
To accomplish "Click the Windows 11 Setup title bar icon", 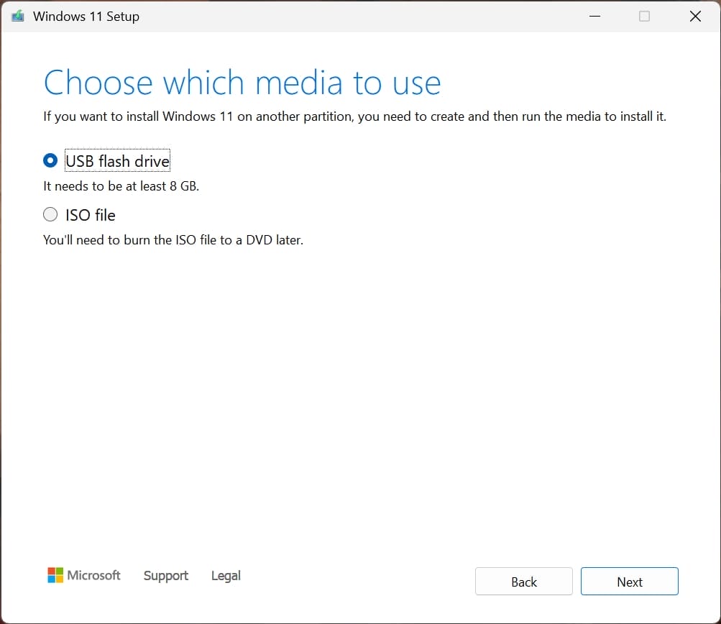I will click(17, 16).
